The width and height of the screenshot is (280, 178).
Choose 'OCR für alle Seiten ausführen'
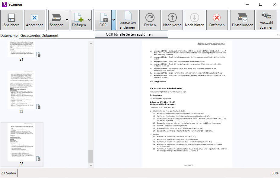(131, 34)
